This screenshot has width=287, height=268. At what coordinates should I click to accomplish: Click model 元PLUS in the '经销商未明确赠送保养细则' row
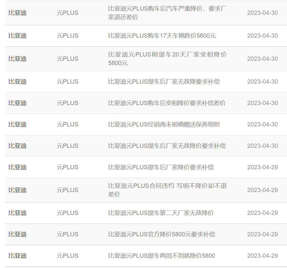tap(68, 124)
